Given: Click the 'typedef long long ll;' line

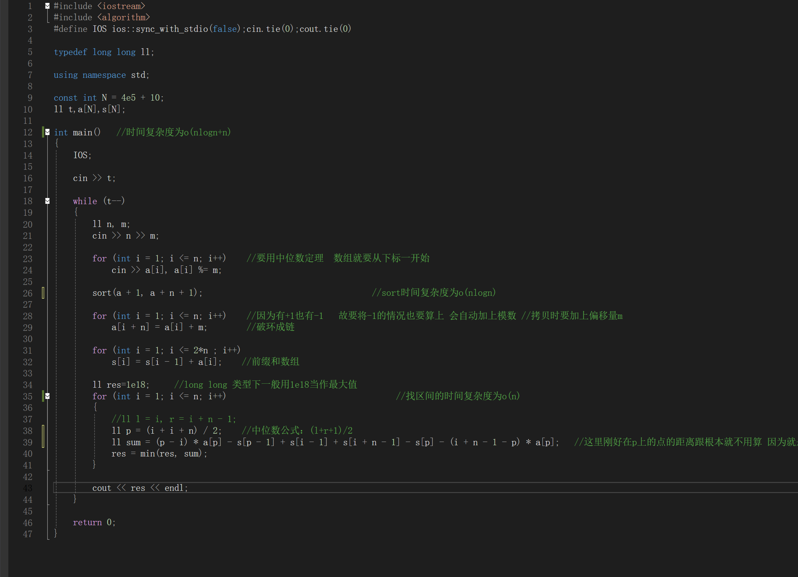Looking at the screenshot, I should (104, 52).
